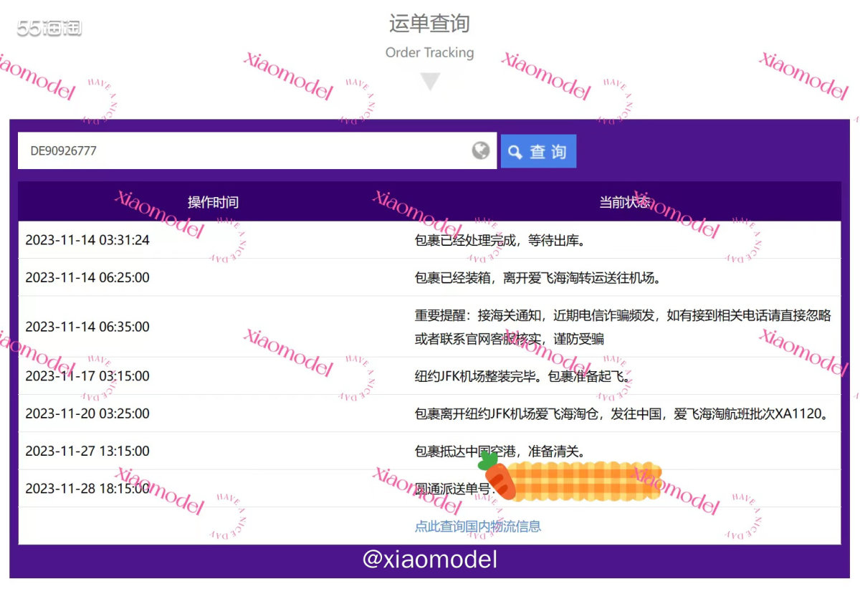Click the 当前状态 column header
This screenshot has height=594, width=860.
[624, 202]
